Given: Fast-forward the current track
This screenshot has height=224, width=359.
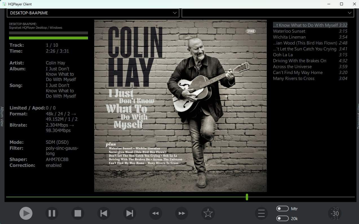Looking at the screenshot, I should 182,213.
